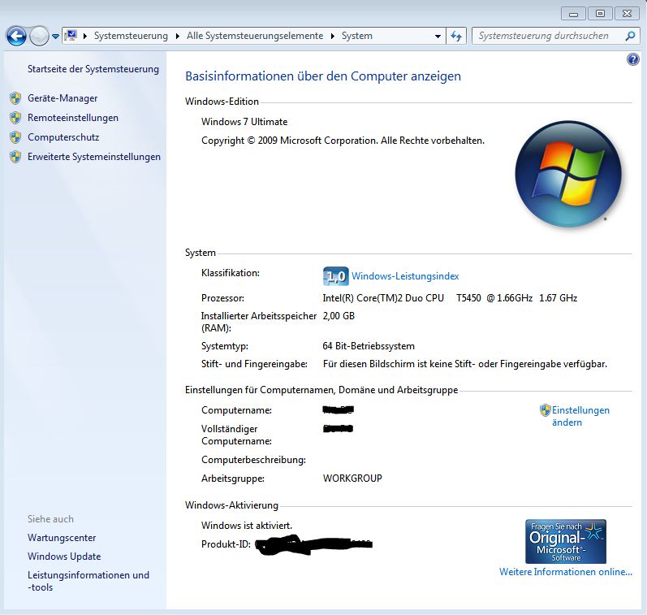Select the 2,00 GB RAM value
The width and height of the screenshot is (647, 615).
point(339,316)
